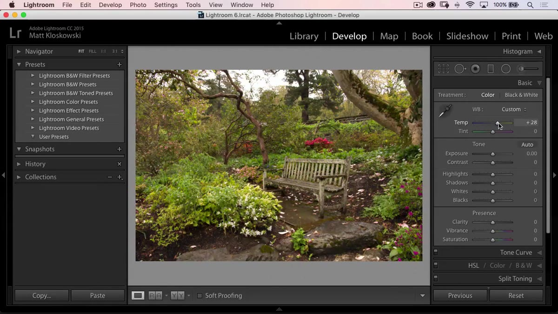Image resolution: width=558 pixels, height=314 pixels.
Task: Switch to the Library module
Action: pos(304,36)
